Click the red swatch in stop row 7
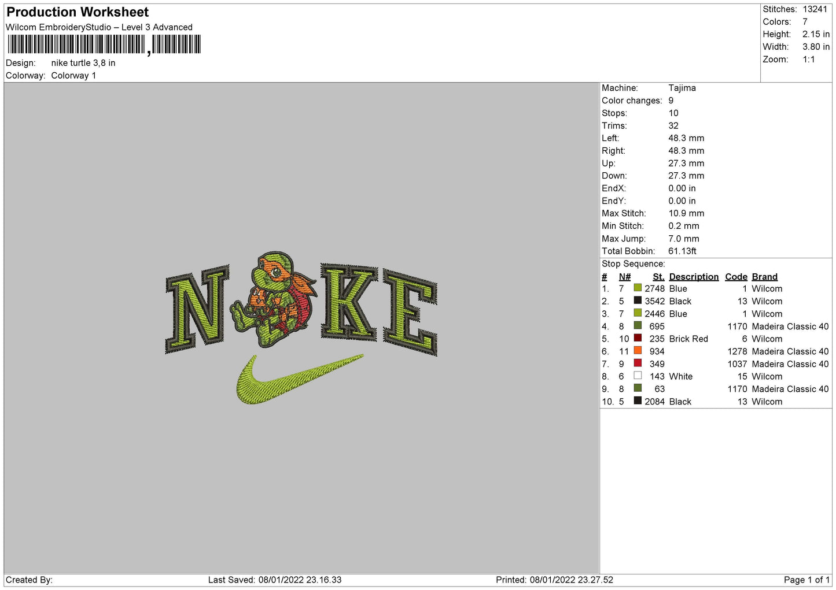This screenshot has width=836, height=590. (638, 363)
